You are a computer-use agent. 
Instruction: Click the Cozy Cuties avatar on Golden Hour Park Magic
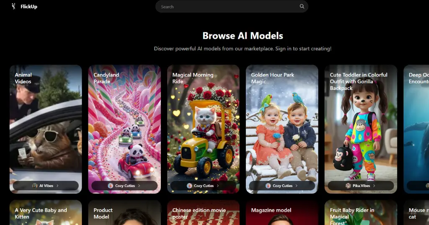268,186
